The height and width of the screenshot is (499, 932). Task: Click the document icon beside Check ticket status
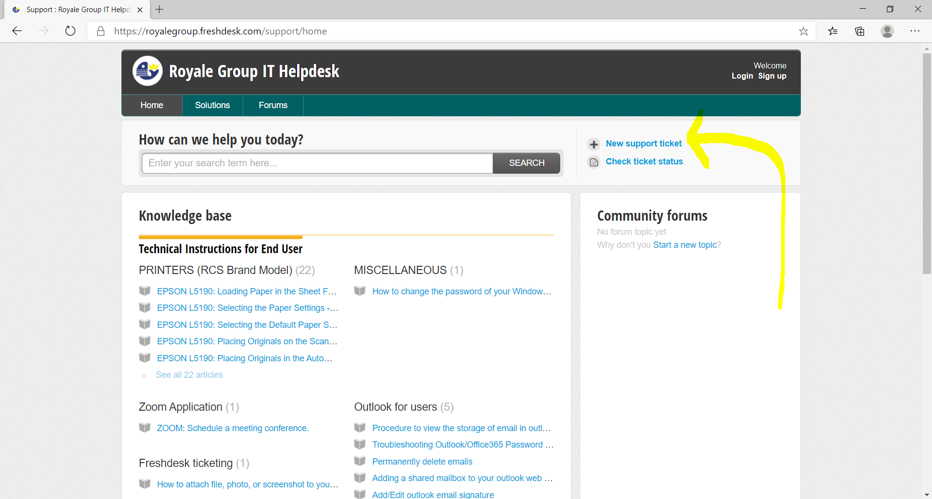(594, 162)
